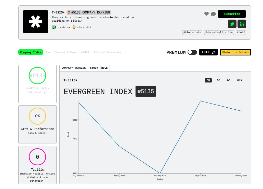
Task: Click the 08/01/2025 chart data point
Action: pyautogui.click(x=160, y=173)
